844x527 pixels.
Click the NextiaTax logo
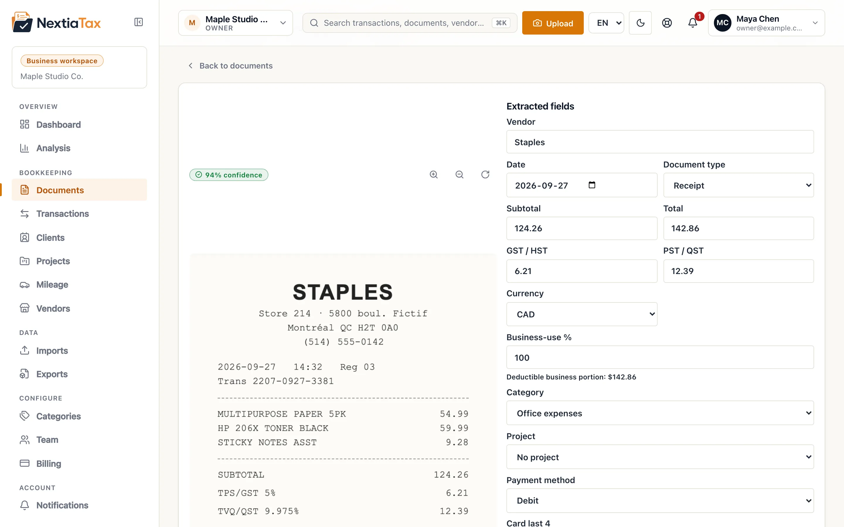pyautogui.click(x=56, y=22)
